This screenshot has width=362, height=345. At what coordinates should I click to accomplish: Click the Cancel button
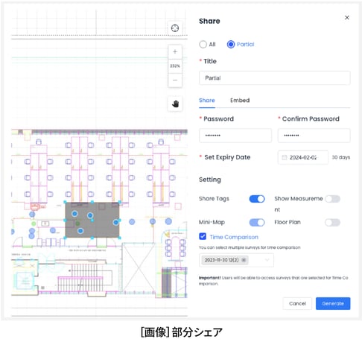(x=297, y=303)
